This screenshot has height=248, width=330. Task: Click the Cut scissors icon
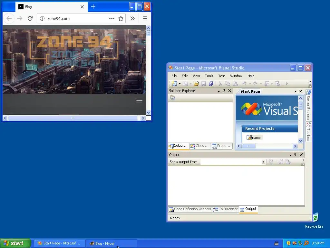pyautogui.click(x=220, y=84)
